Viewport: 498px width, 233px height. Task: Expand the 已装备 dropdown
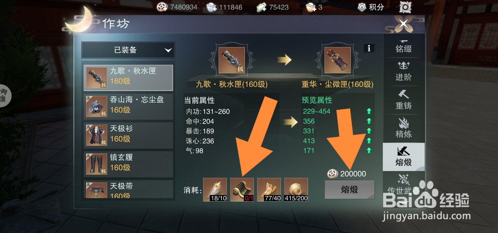pos(128,50)
